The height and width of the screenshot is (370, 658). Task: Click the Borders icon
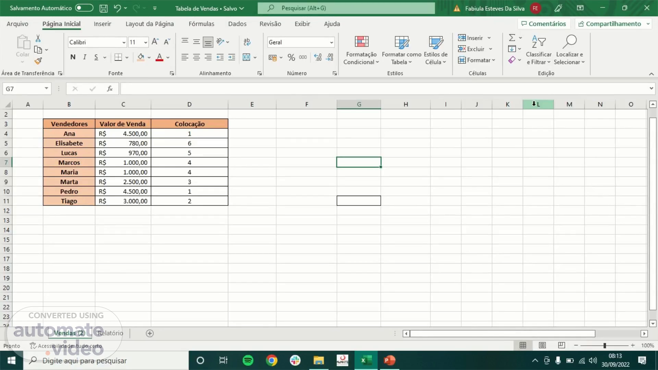pyautogui.click(x=118, y=57)
